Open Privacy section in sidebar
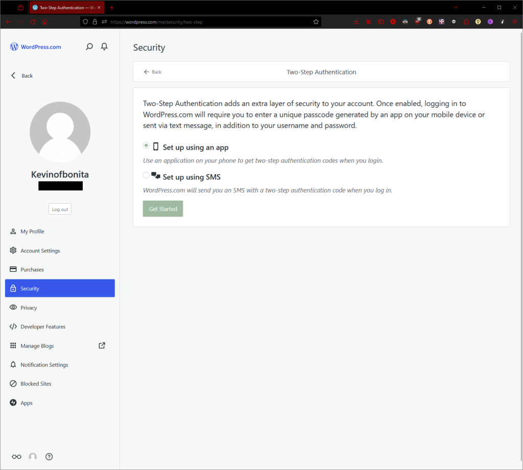 coord(29,308)
